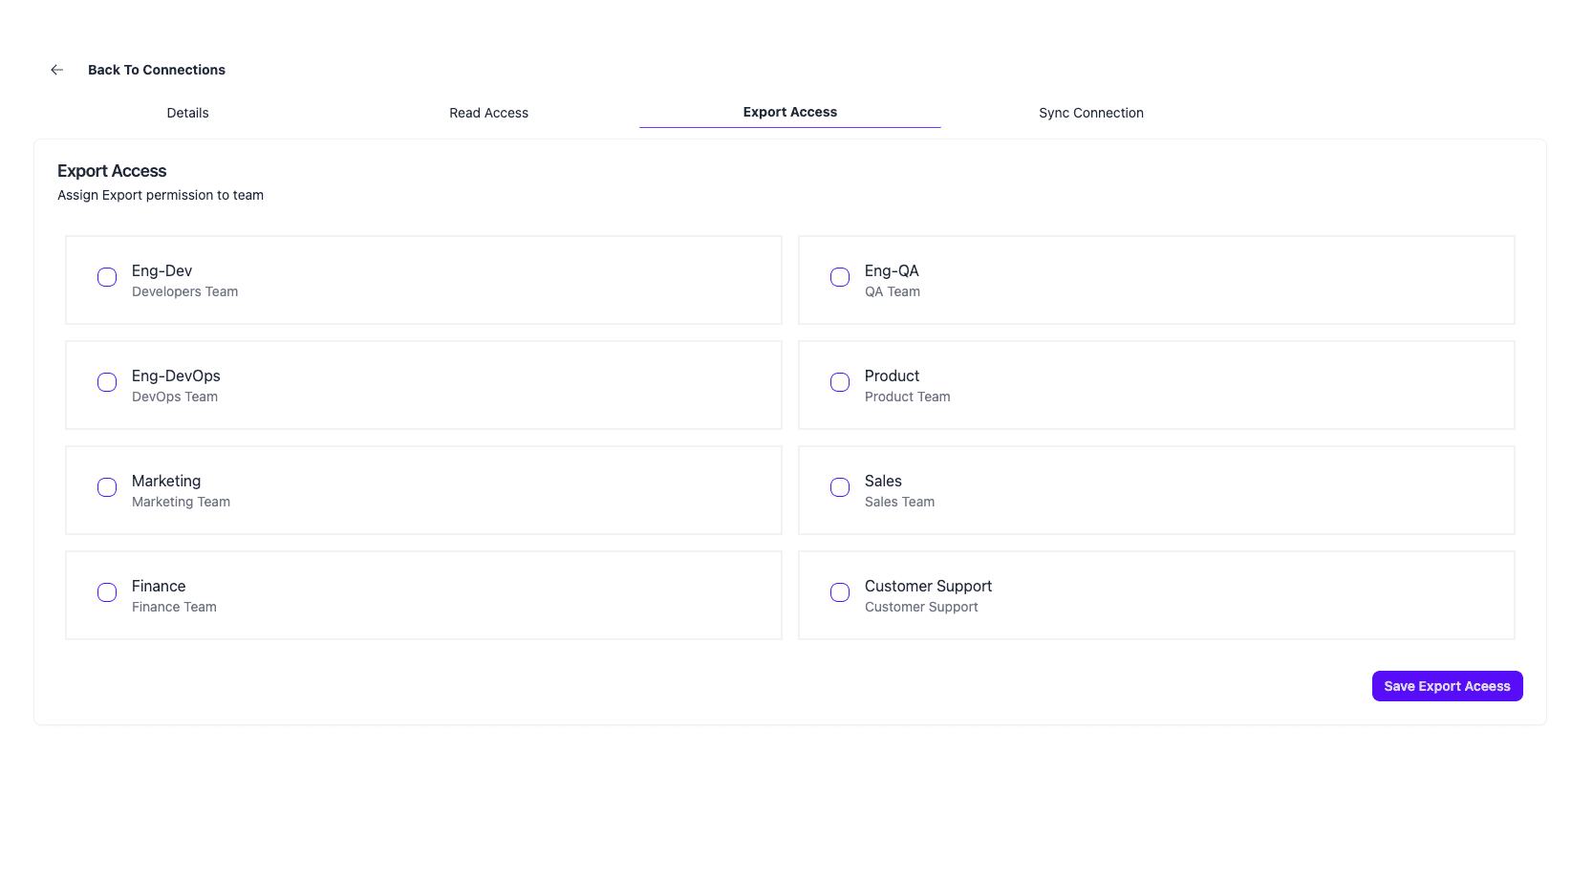
Task: Click the Customer Support team name label
Action: pos(928,587)
